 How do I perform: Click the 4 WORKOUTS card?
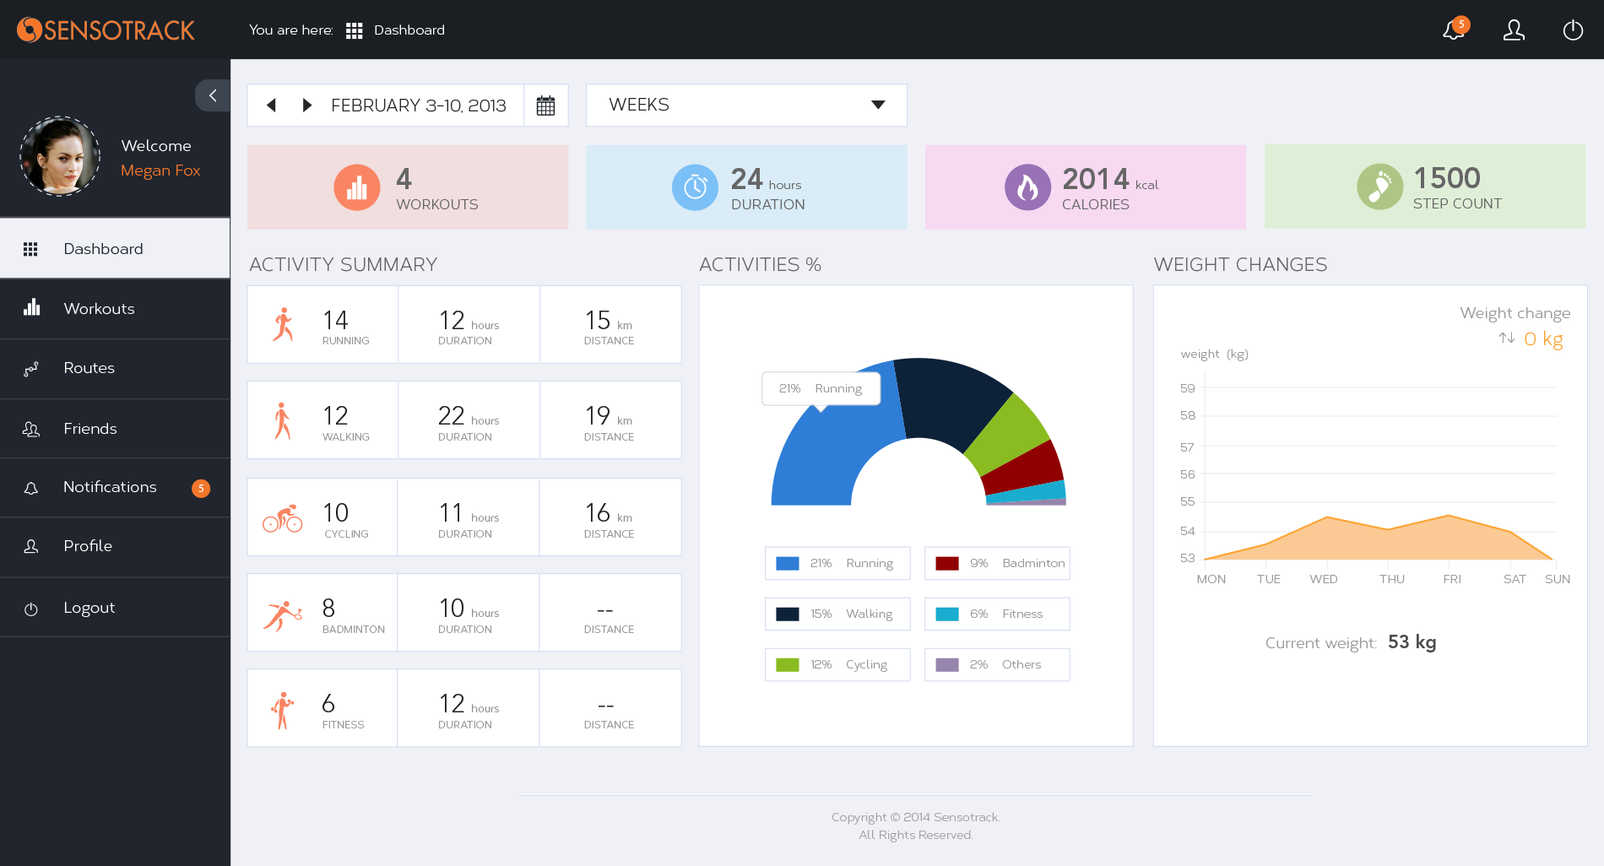pyautogui.click(x=408, y=187)
